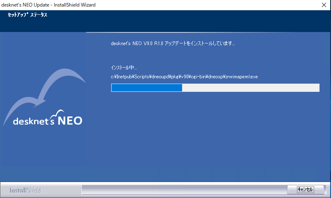Click the インストール中... status text
This screenshot has width=331, height=198.
point(124,68)
